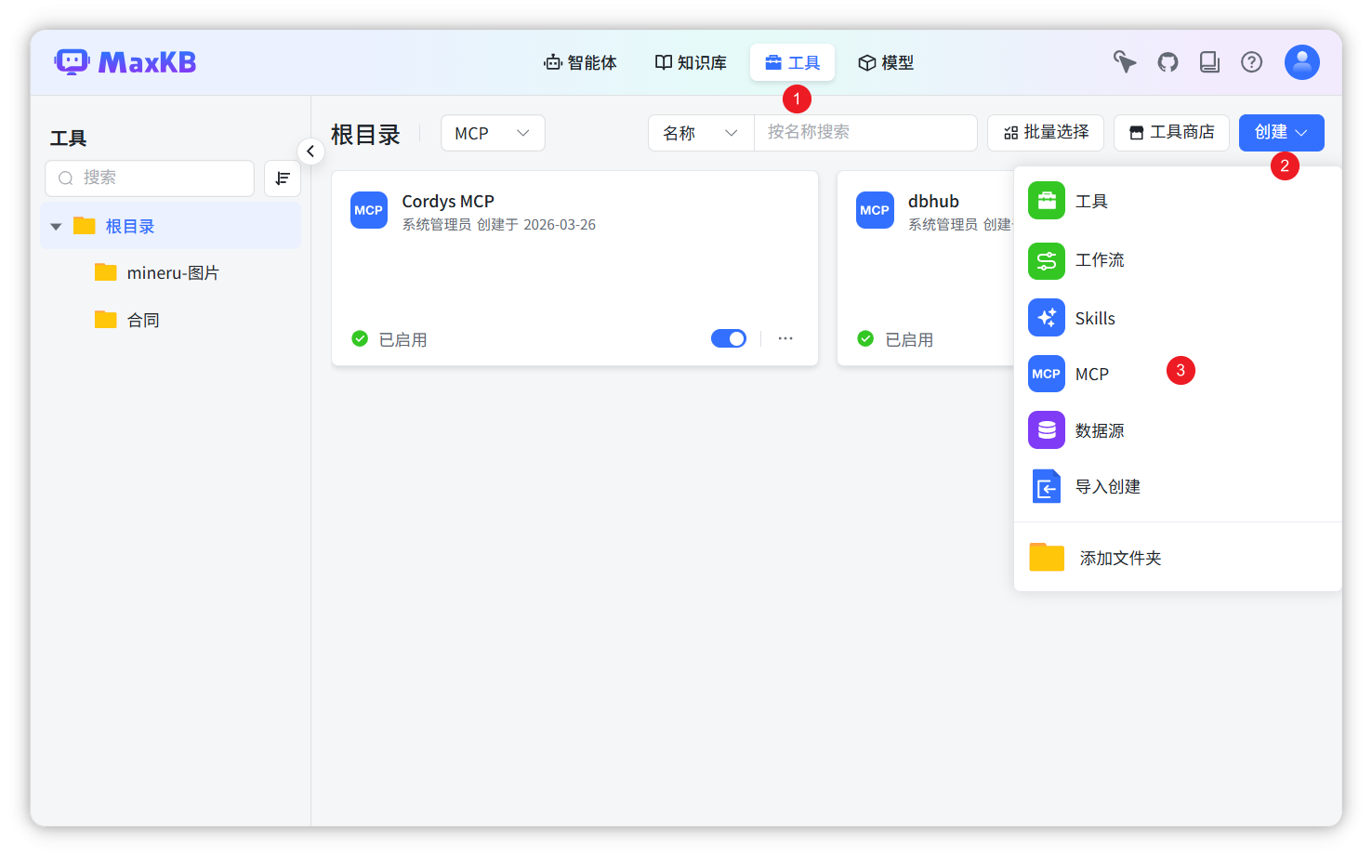Click the 已启用 status on Cordys MCP
1372x857 pixels.
(x=403, y=339)
